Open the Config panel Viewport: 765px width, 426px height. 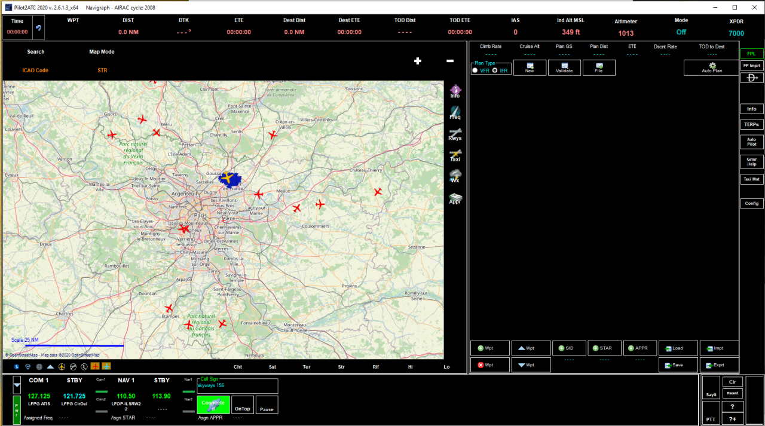(x=752, y=203)
